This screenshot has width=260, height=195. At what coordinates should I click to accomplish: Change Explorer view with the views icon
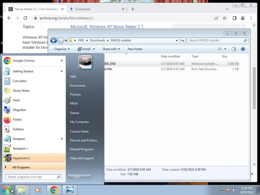pos(220,49)
